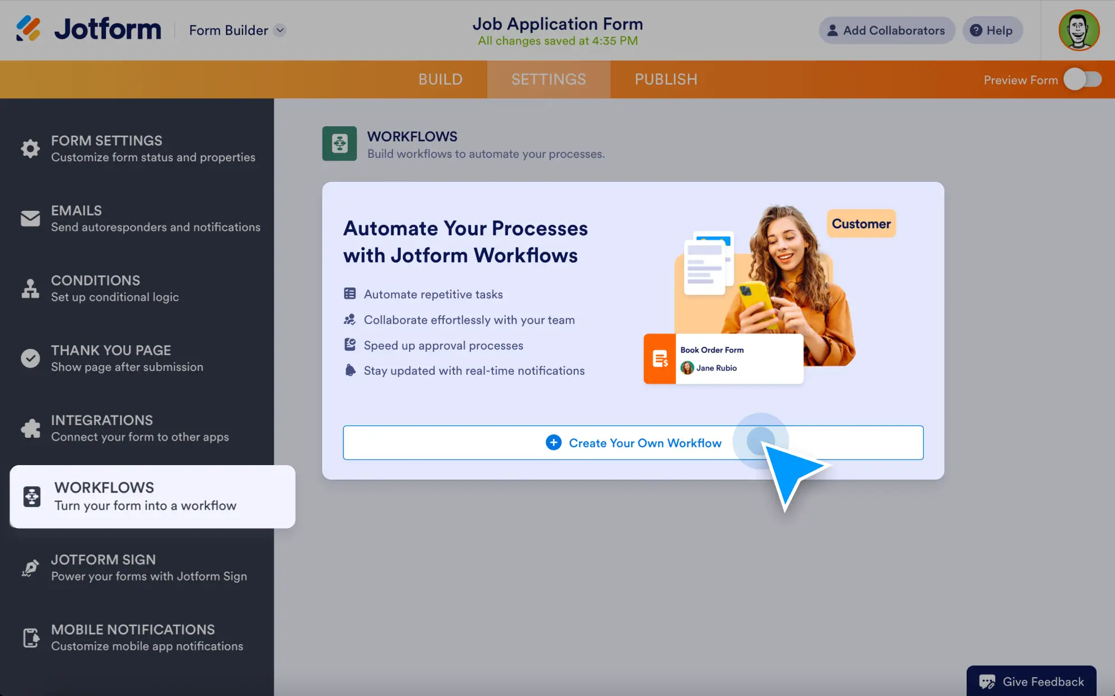Viewport: 1115px width, 696px height.
Task: Open the Publish tab
Action: point(666,79)
